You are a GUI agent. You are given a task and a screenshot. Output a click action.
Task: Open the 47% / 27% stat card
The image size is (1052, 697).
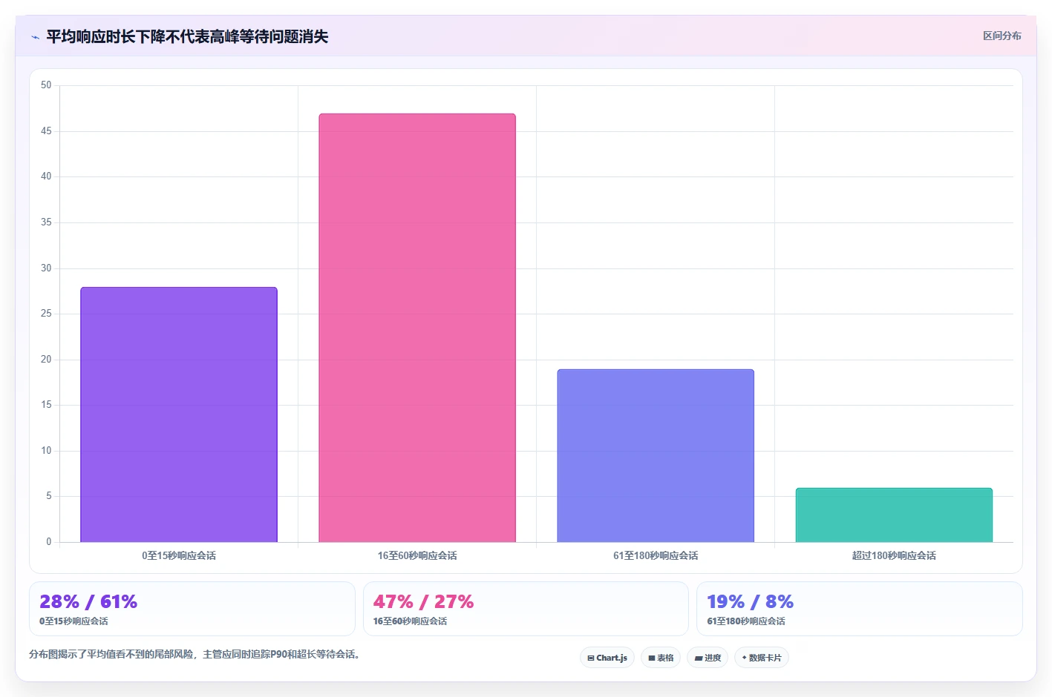click(x=526, y=609)
